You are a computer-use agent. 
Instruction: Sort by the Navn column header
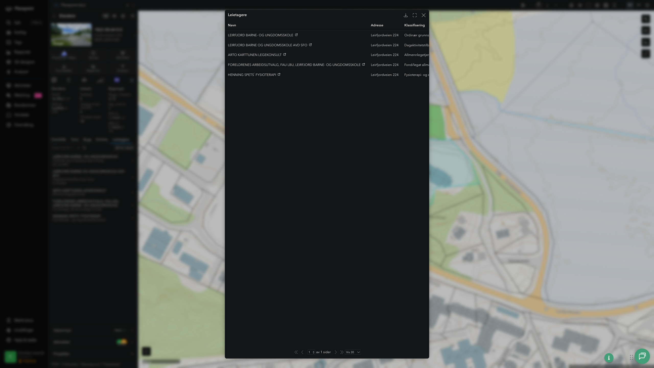[x=232, y=25]
